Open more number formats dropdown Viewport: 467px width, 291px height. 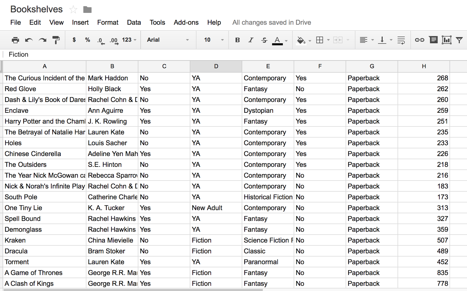[x=129, y=40]
